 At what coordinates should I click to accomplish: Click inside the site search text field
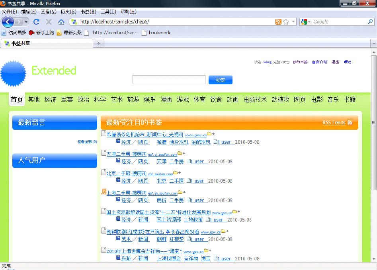click(x=169, y=80)
